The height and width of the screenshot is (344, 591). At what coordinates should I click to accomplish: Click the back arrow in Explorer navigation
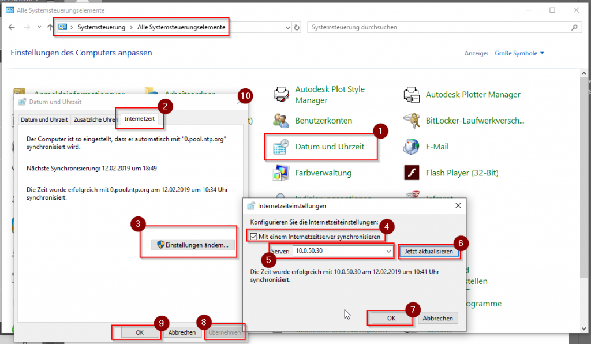pyautogui.click(x=12, y=27)
